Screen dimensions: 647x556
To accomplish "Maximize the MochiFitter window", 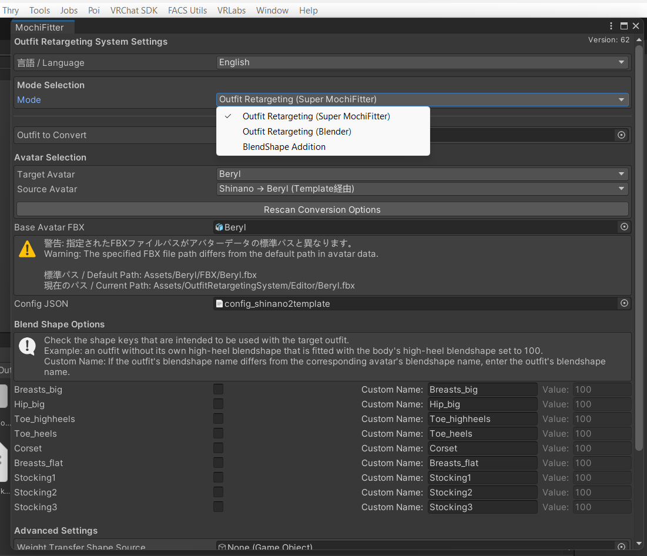I will (624, 26).
